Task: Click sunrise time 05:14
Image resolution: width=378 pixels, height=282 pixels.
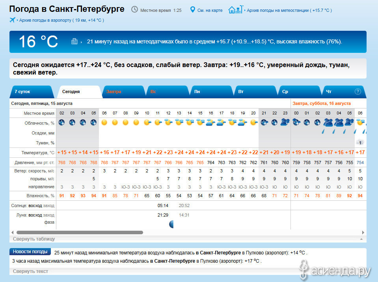Action: point(163,206)
